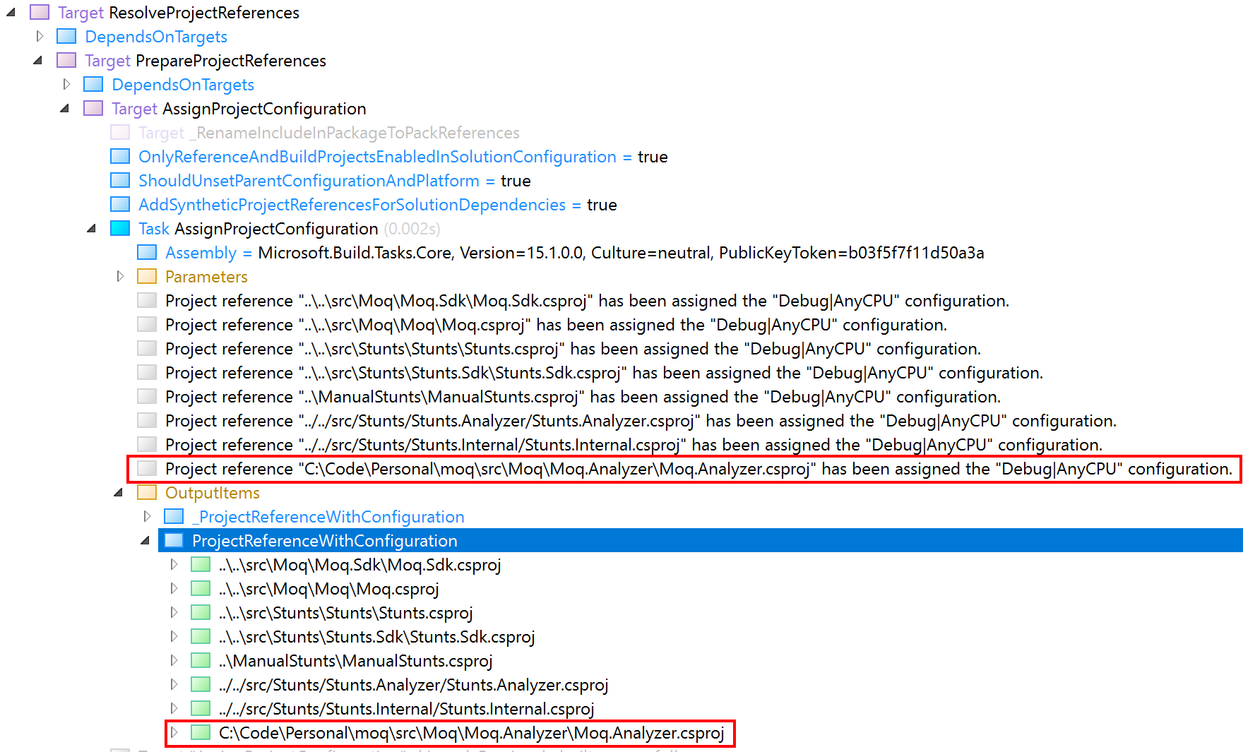Select message for Stunts.Analyzer.csproj reference
Viewport: 1243px width, 752px height.
point(641,421)
